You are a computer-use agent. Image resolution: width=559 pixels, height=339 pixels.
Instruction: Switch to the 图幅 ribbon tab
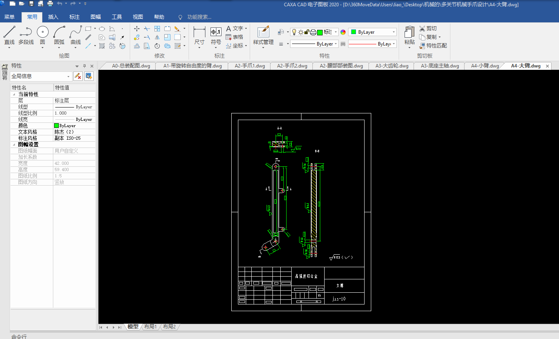coord(95,17)
